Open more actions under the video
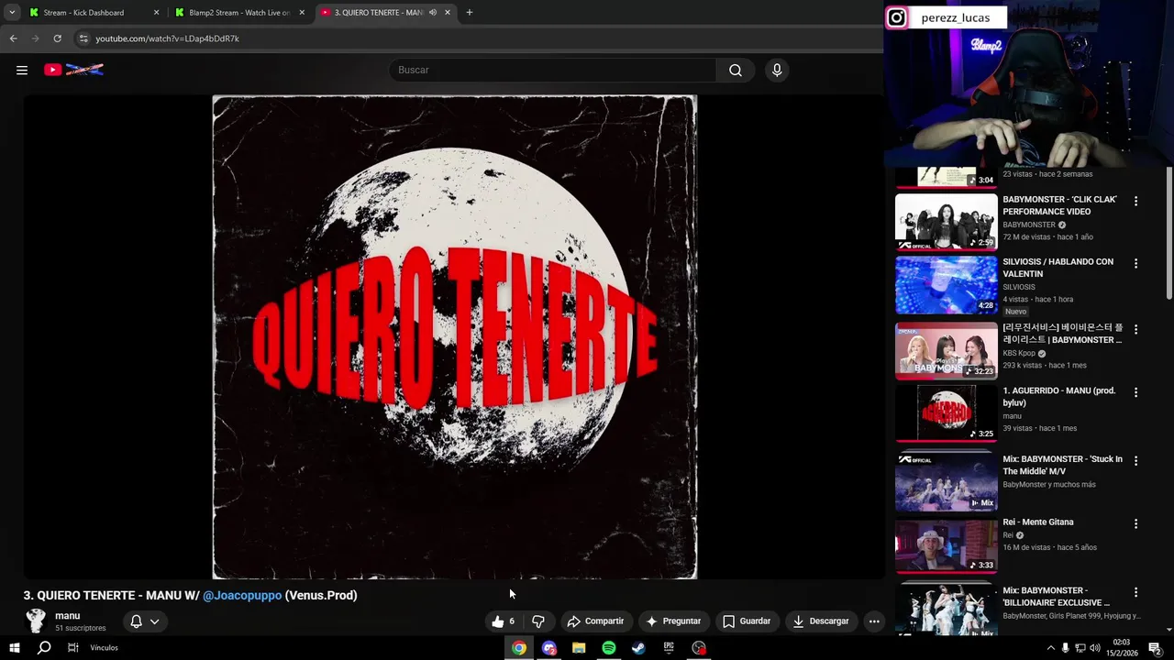Screen dimensions: 1174x660 tap(874, 621)
